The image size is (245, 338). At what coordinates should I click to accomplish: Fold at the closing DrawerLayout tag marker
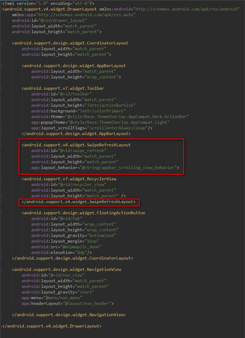(x=1, y=326)
